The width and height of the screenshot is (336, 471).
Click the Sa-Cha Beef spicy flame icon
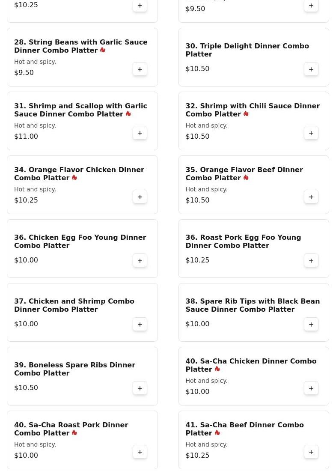tap(217, 433)
